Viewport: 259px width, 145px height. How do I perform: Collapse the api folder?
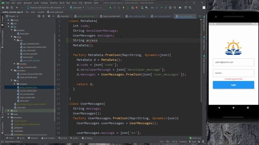15,40
